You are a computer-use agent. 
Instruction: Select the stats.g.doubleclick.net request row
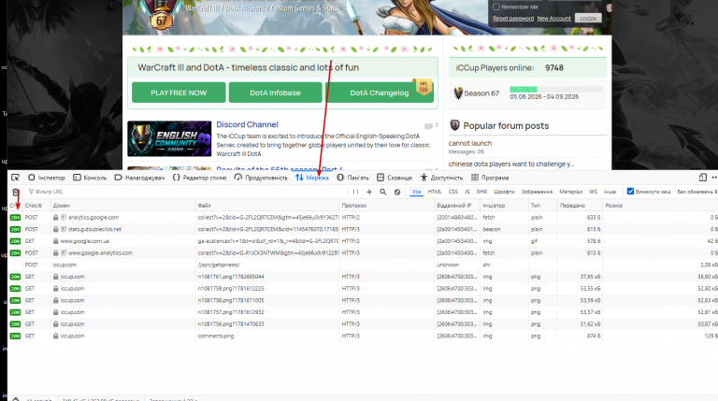click(x=363, y=229)
